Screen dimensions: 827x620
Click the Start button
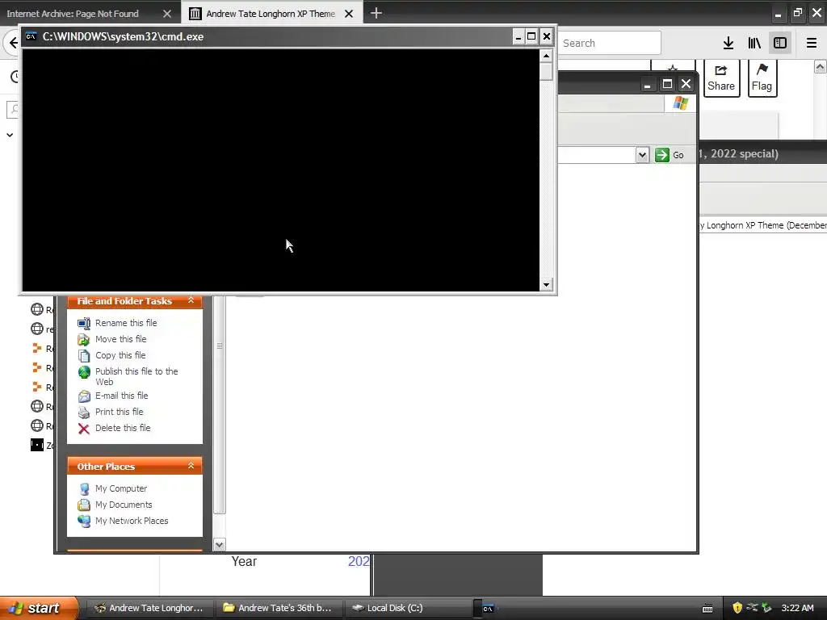tap(38, 608)
